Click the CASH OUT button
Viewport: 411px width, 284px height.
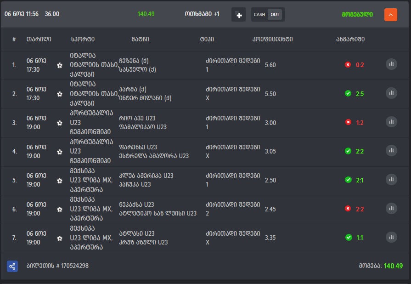[x=268, y=15]
